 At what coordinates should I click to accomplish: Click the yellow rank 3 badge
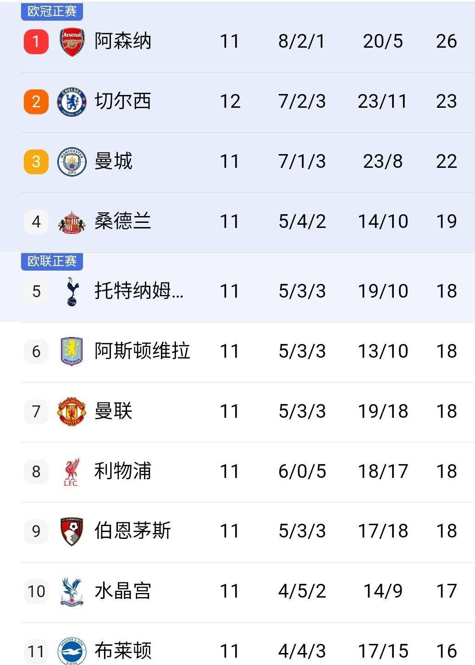pyautogui.click(x=36, y=162)
